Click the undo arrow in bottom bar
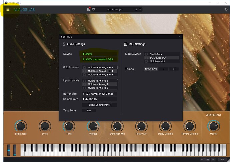The image size is (230, 162). [x=202, y=160]
